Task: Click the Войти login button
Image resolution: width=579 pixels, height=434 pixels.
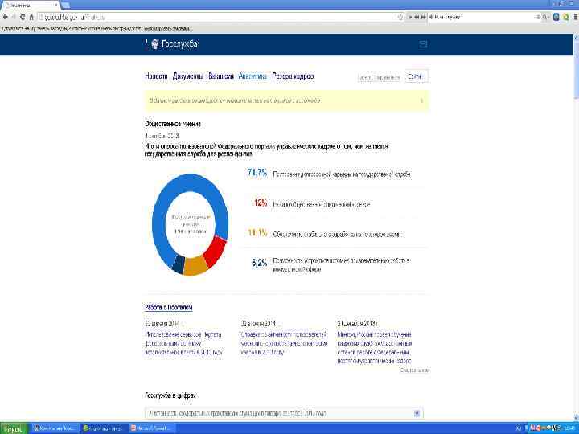Action: 417,76
